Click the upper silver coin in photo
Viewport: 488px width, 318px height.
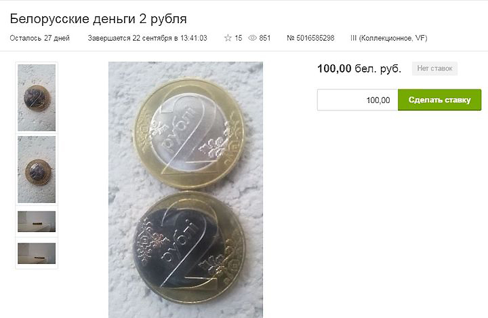(x=188, y=134)
